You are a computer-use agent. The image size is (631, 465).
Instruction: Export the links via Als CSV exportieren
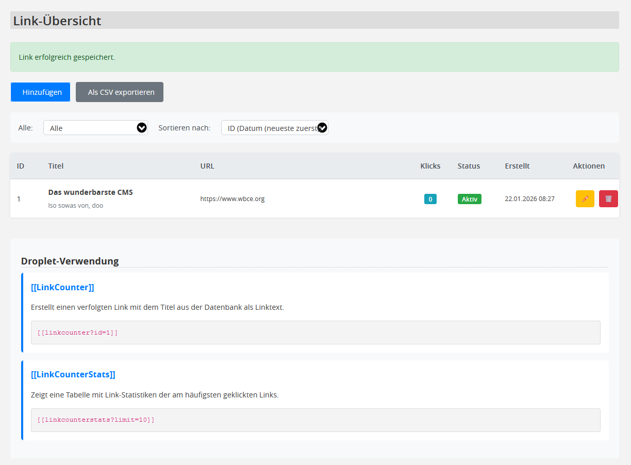pyautogui.click(x=120, y=92)
